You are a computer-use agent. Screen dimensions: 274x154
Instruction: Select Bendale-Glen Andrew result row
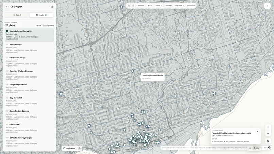(x=29, y=115)
